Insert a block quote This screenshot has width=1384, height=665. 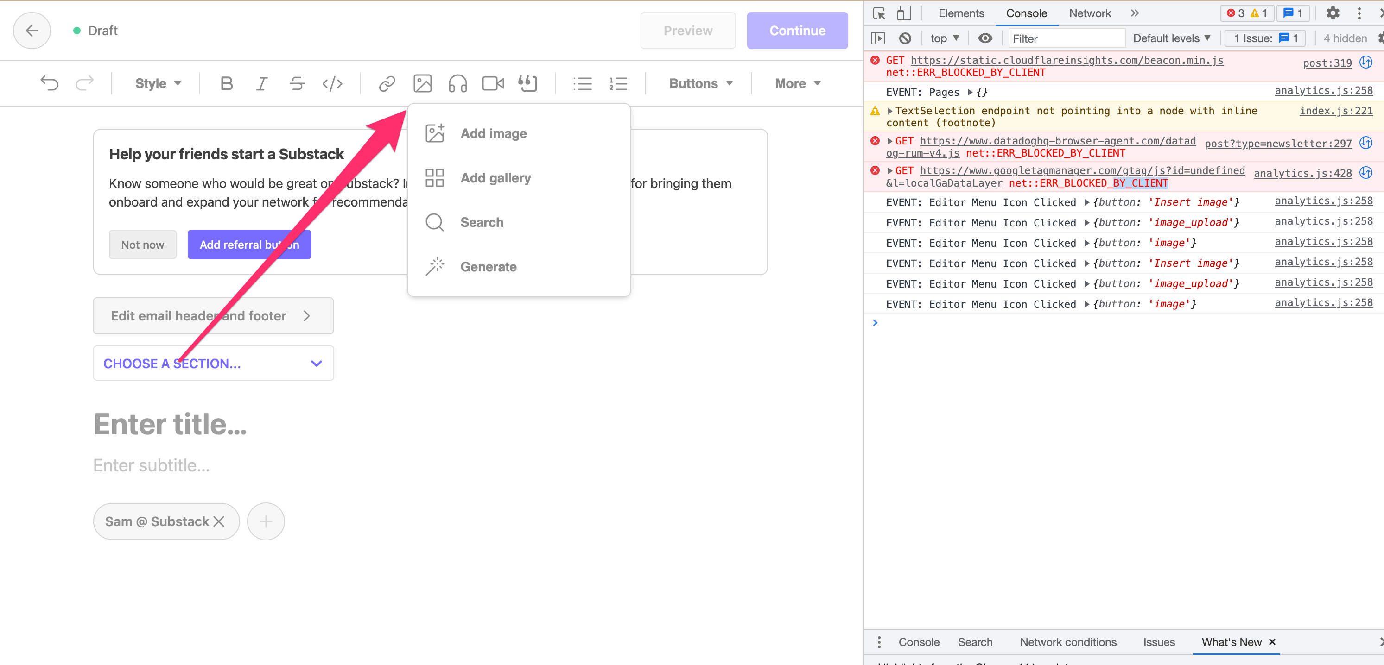pos(527,83)
